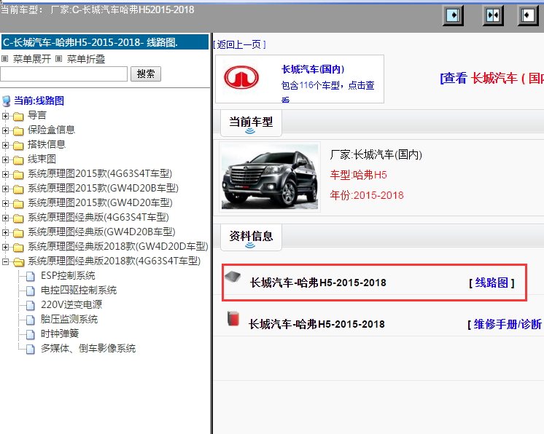Click the 保险盒信息 folder icon

click(x=18, y=130)
